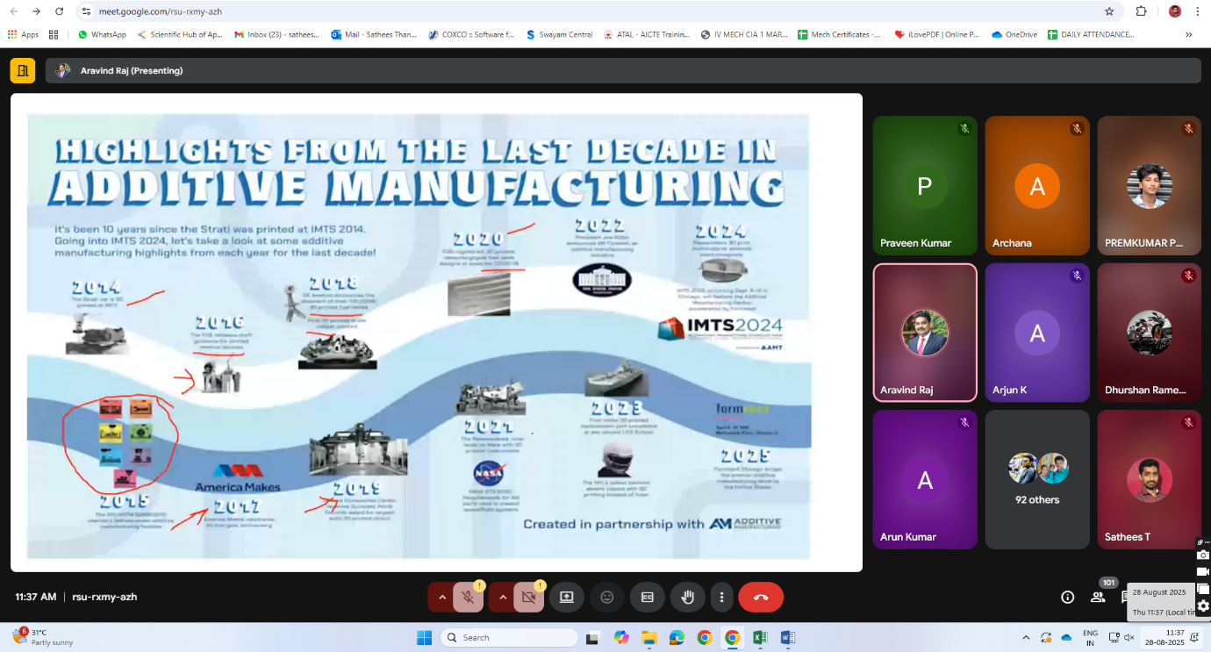
Task: Click the taskbar Search box
Action: coord(509,637)
